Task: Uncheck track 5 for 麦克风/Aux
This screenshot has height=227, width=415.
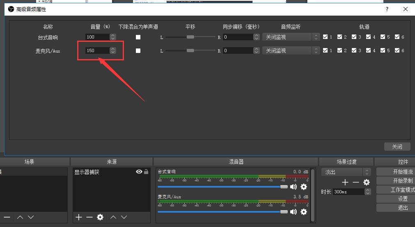Action: click(383, 50)
